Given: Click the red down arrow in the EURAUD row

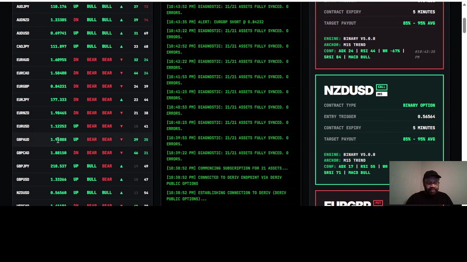Looking at the screenshot, I should (121, 60).
